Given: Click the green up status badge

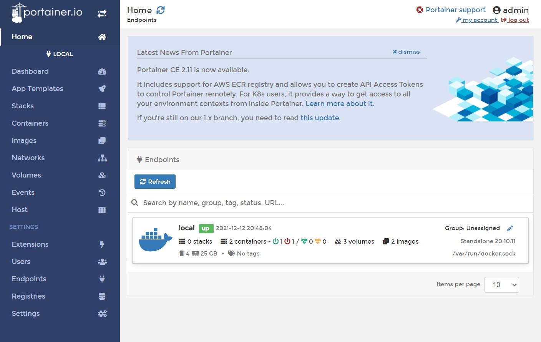Looking at the screenshot, I should click(x=206, y=229).
